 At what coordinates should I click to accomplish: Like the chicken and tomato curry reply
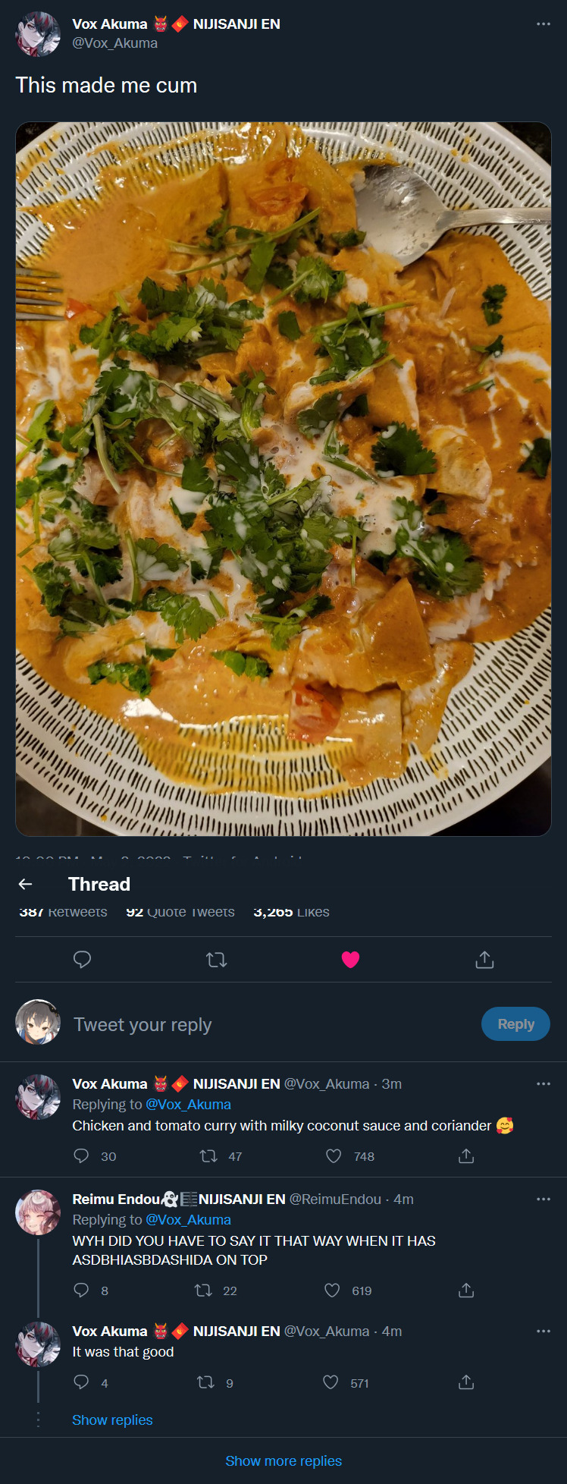pyautogui.click(x=334, y=1156)
